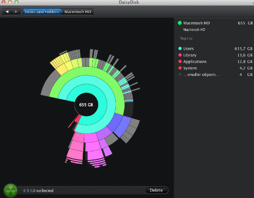Click the 12,8 GB Applications size value
Image resolution: width=254 pixels, height=198 pixels.
[x=245, y=62]
